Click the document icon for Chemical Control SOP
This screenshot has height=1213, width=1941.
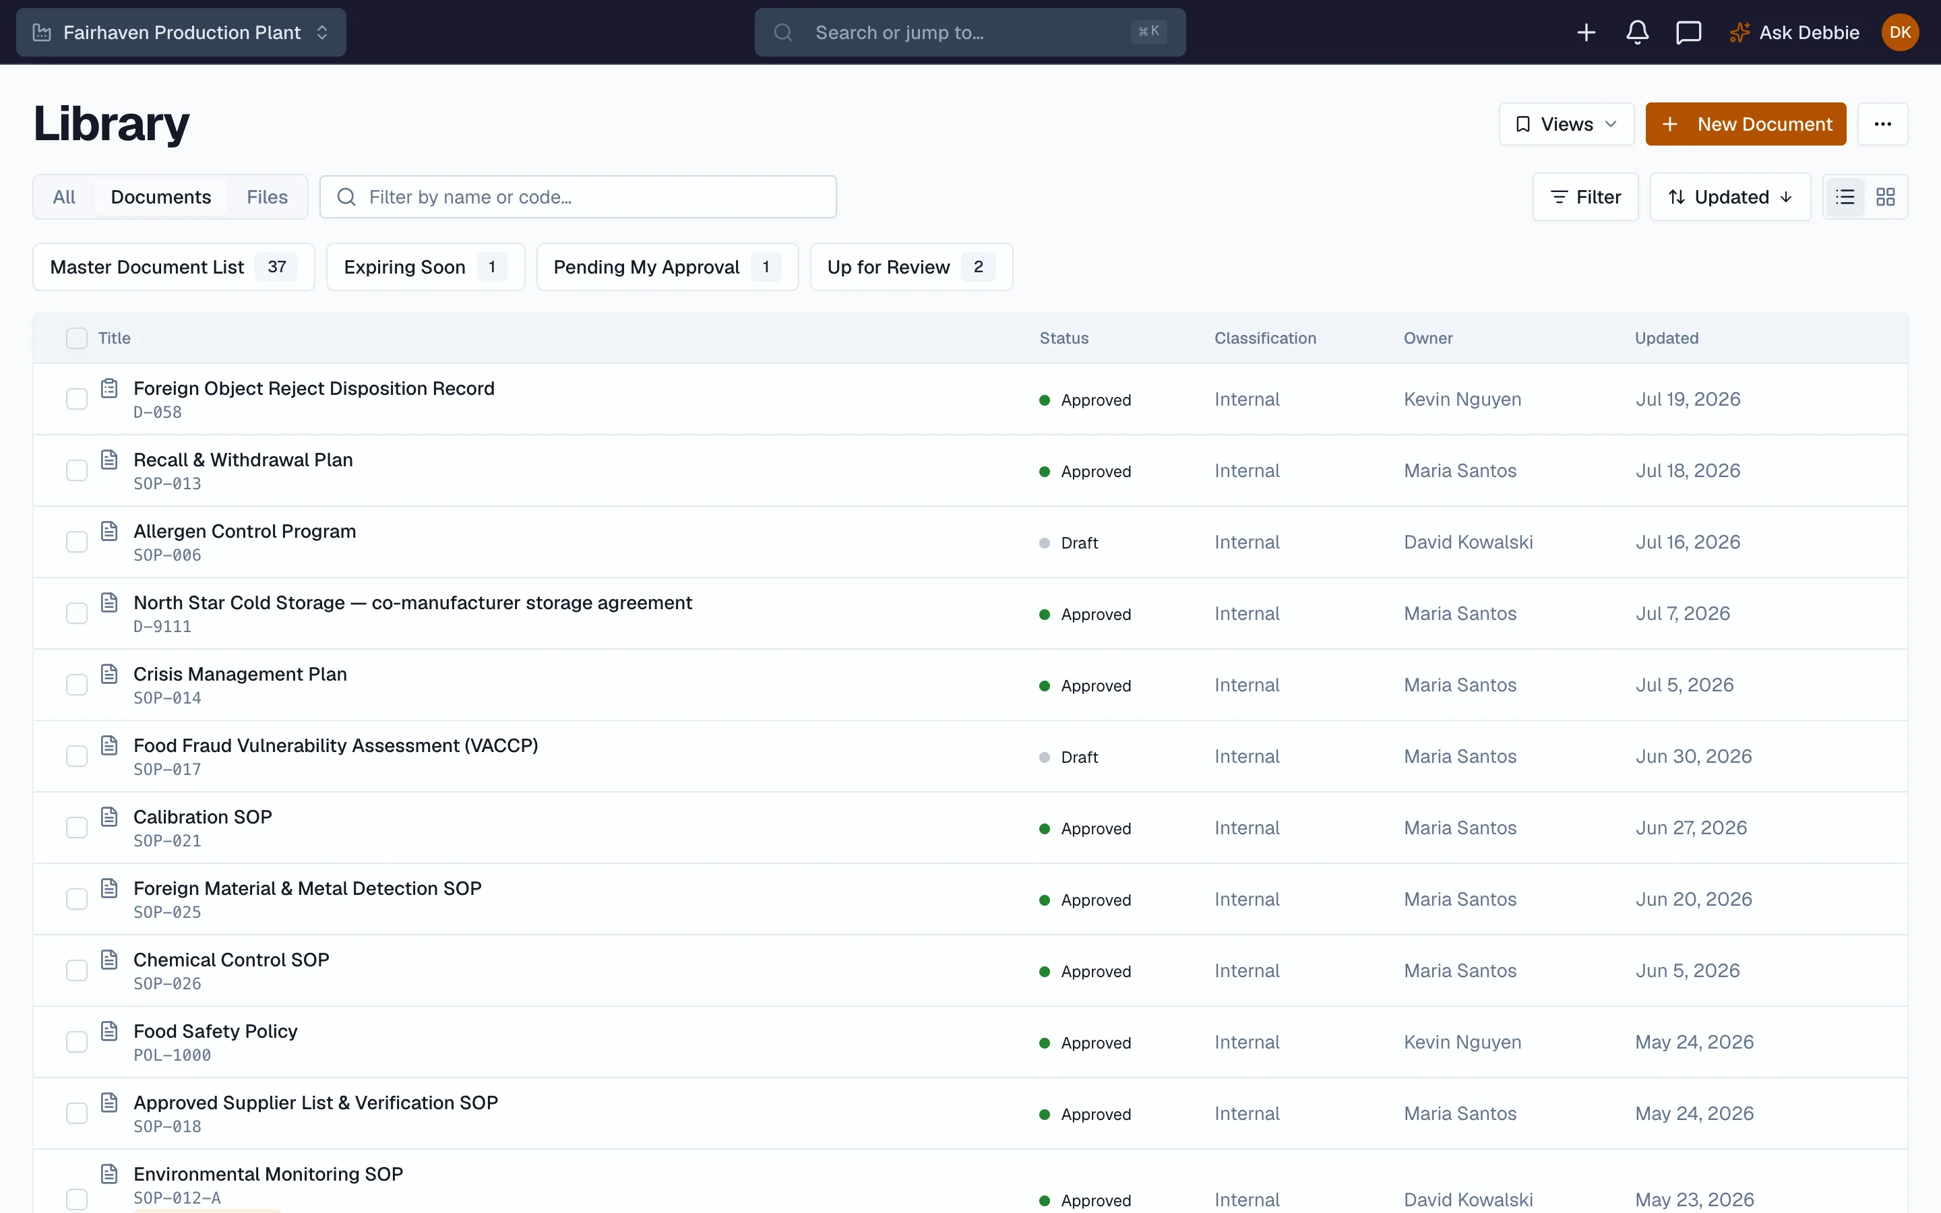109,960
